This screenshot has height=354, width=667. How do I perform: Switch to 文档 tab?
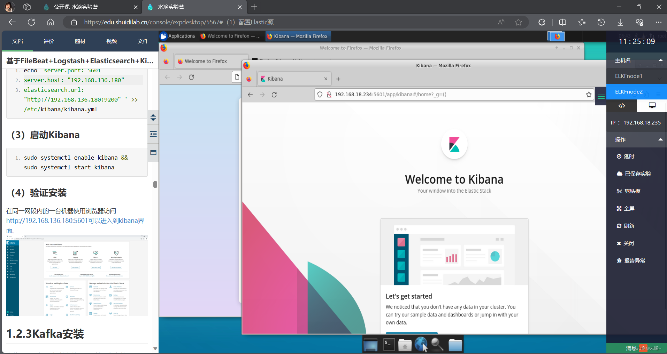(x=17, y=41)
